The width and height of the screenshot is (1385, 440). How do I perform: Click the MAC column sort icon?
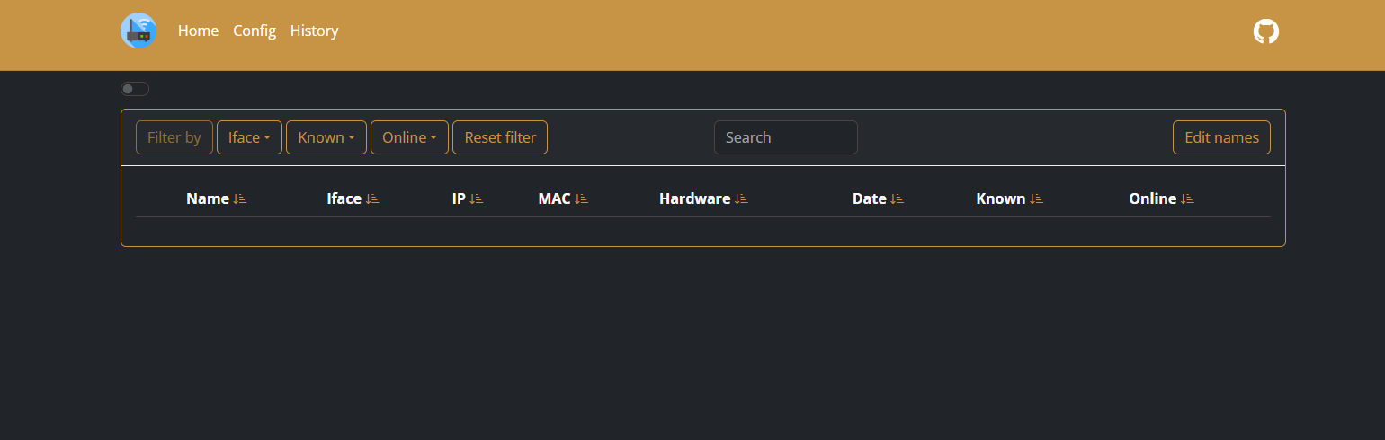pos(582,199)
